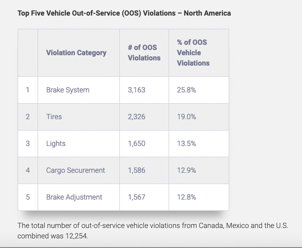Click the Violation Category column header
This screenshot has width=302, height=248.
(x=76, y=53)
